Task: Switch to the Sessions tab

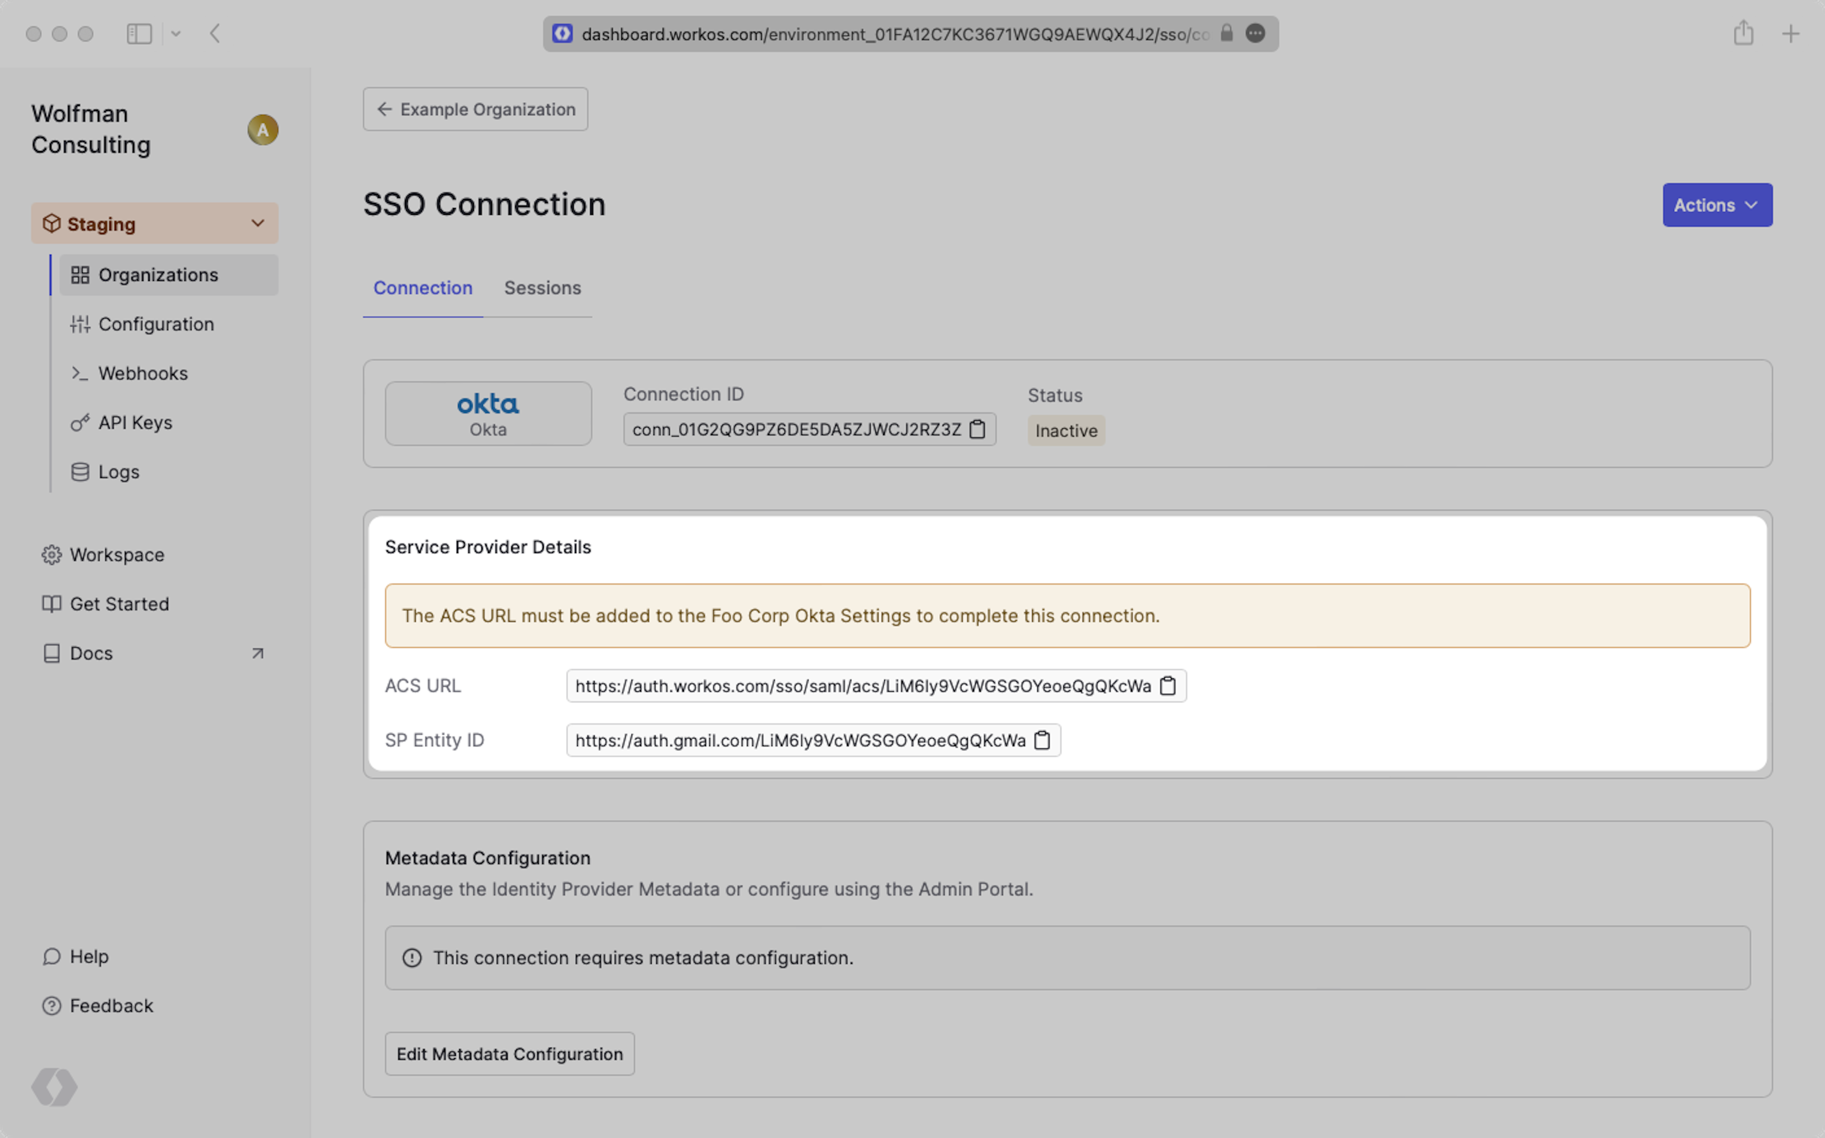Action: coord(542,287)
